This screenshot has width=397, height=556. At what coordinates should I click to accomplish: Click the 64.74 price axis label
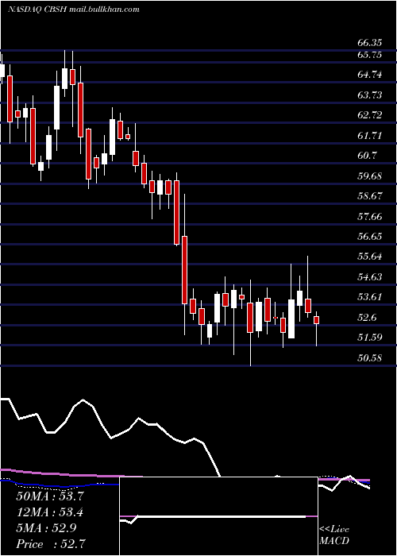[370, 75]
